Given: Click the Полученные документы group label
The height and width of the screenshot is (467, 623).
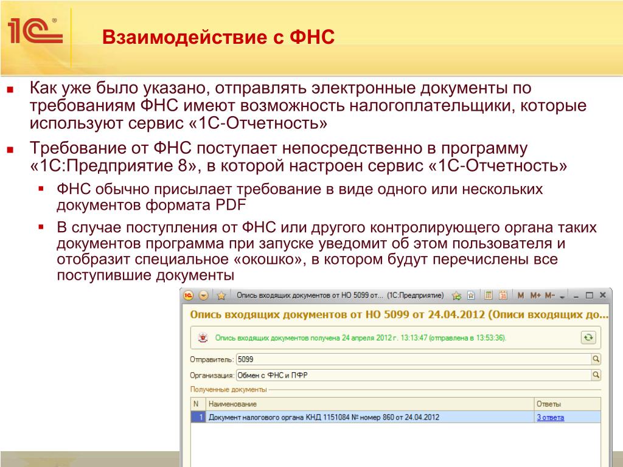Looking at the screenshot, I should tap(229, 390).
